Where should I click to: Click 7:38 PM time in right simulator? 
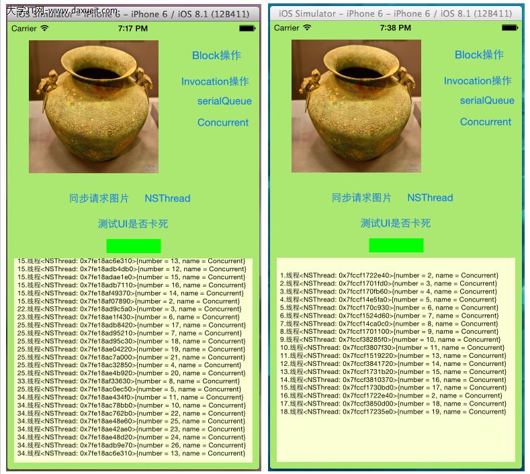pos(396,28)
